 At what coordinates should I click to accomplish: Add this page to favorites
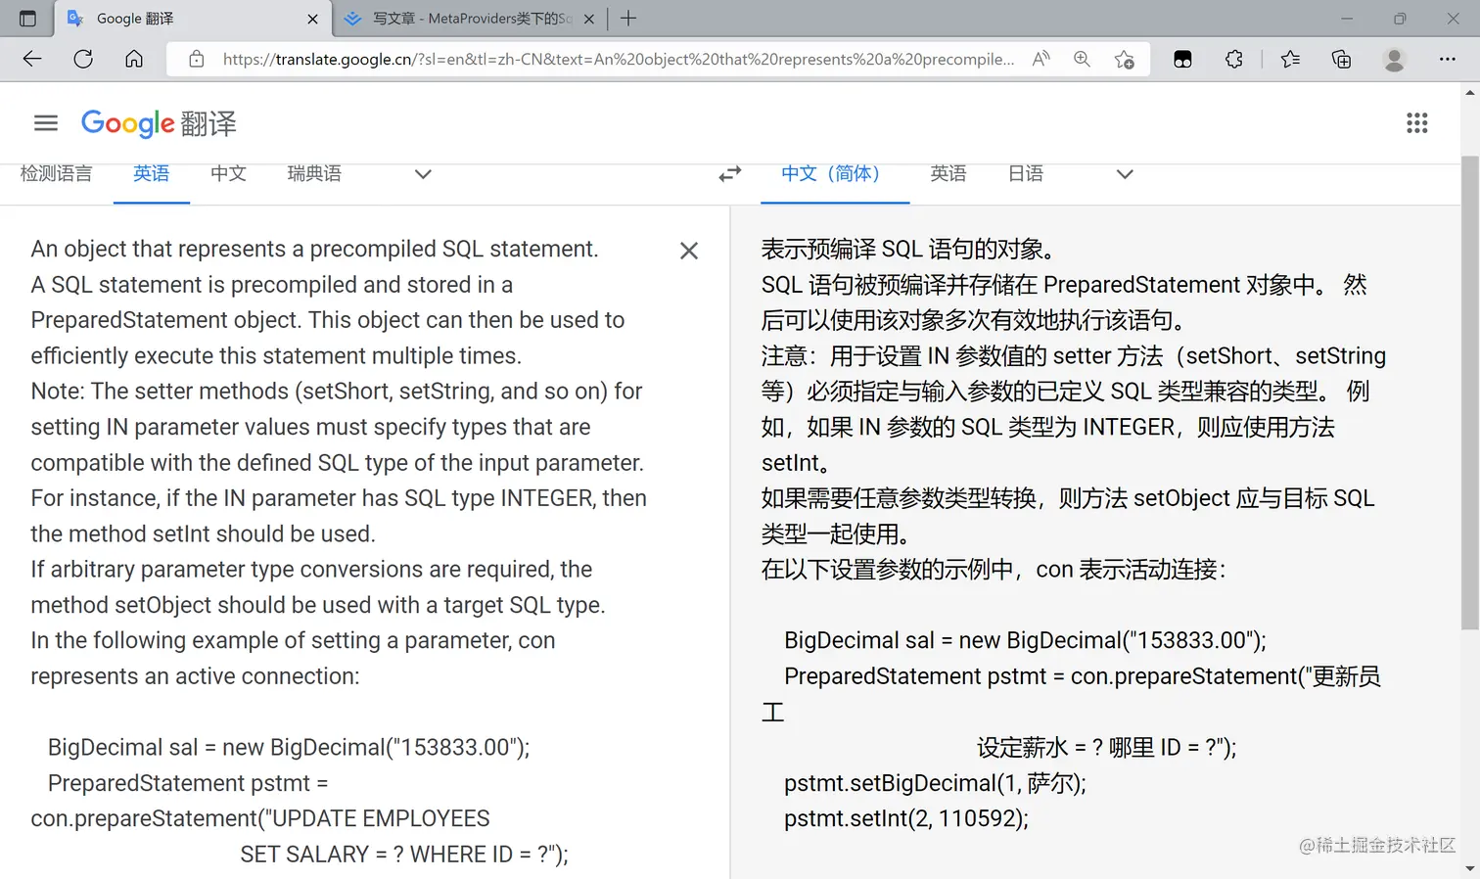(1125, 59)
